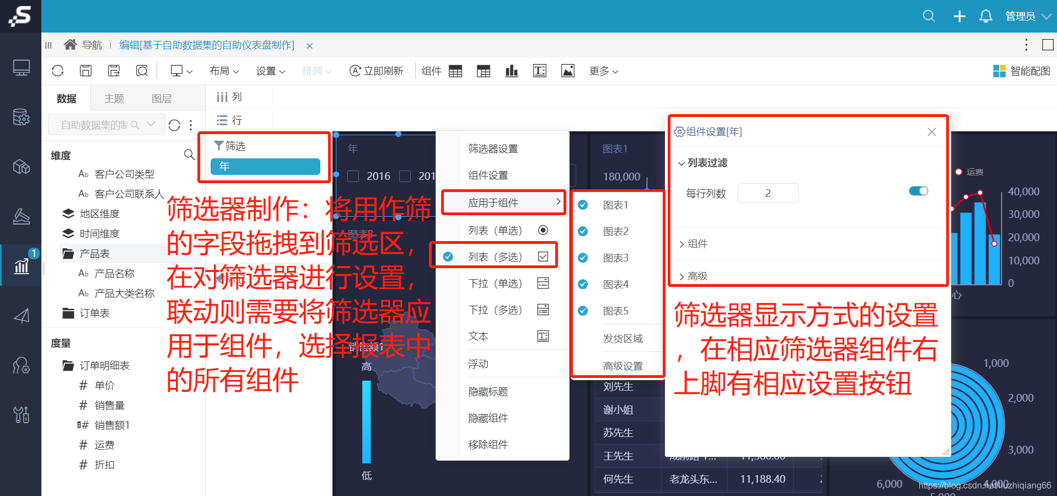Collapse the 产品表 folder
This screenshot has height=496, width=1057.
(x=68, y=253)
